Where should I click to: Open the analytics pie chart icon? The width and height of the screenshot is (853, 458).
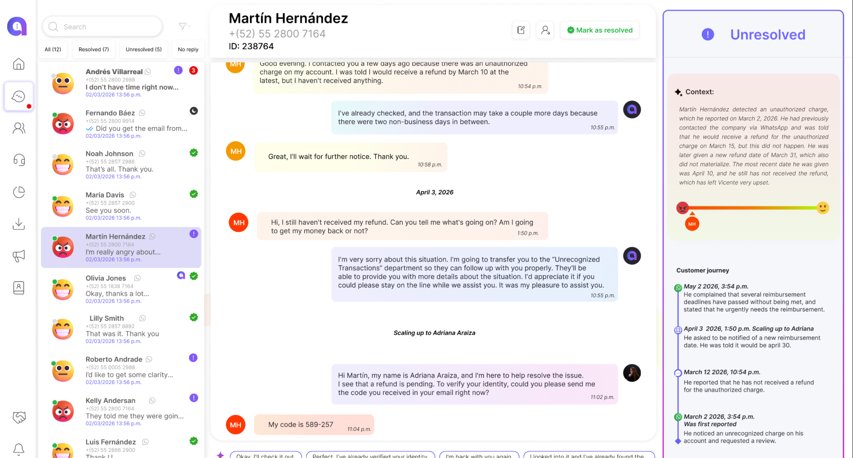pyautogui.click(x=18, y=192)
